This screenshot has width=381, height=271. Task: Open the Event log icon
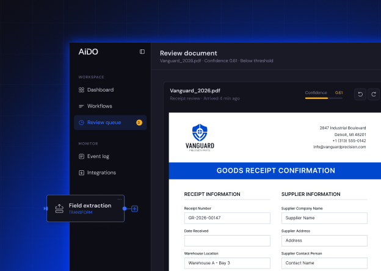(x=81, y=156)
